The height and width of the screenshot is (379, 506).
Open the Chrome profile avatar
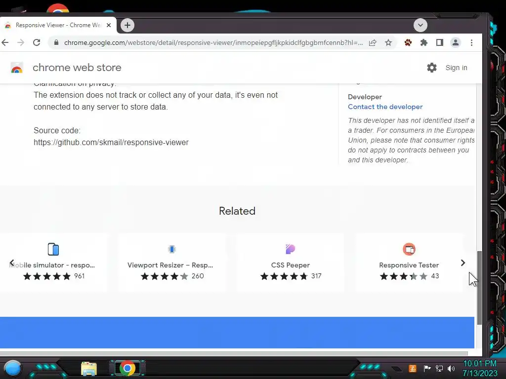(x=455, y=42)
